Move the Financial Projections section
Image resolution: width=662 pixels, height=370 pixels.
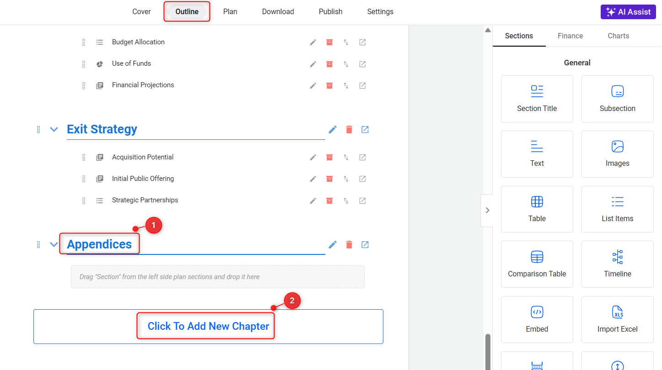click(x=346, y=85)
